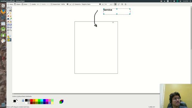The width and height of the screenshot is (192, 108).
Task: Select the Eraser tool
Action: [x=8, y=16]
